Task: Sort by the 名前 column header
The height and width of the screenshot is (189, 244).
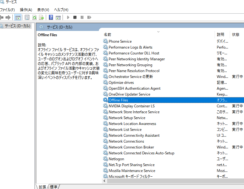Action: pyautogui.click(x=107, y=35)
